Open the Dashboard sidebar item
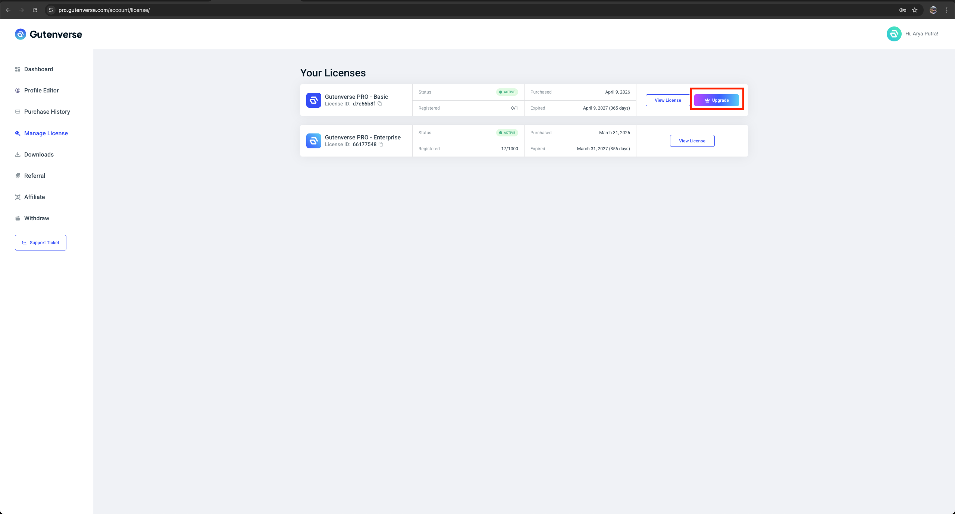The height and width of the screenshot is (514, 955). 38,69
